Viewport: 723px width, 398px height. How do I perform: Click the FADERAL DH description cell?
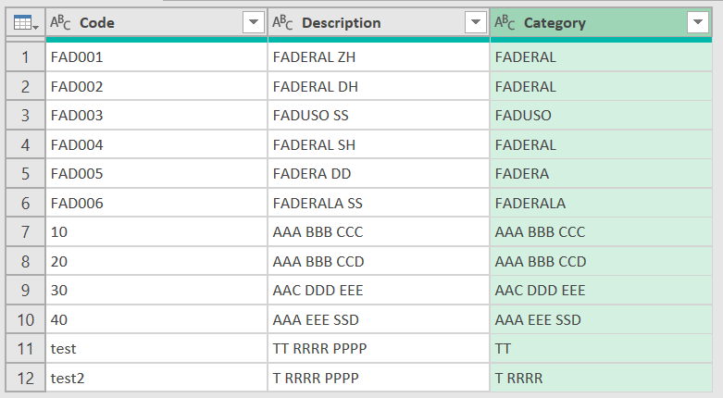point(379,86)
